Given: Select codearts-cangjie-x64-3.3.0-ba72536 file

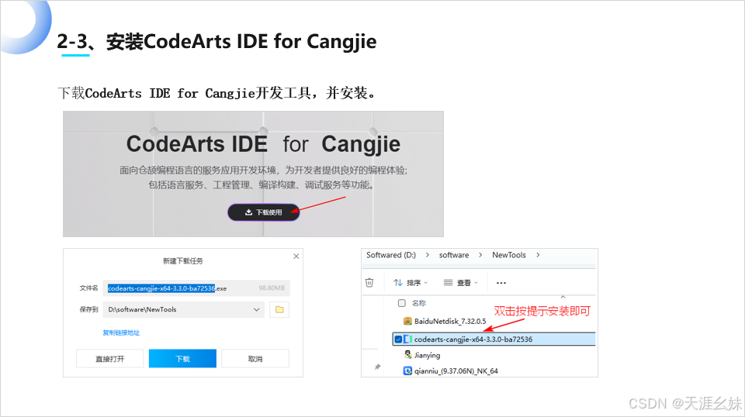Looking at the screenshot, I should (494, 339).
